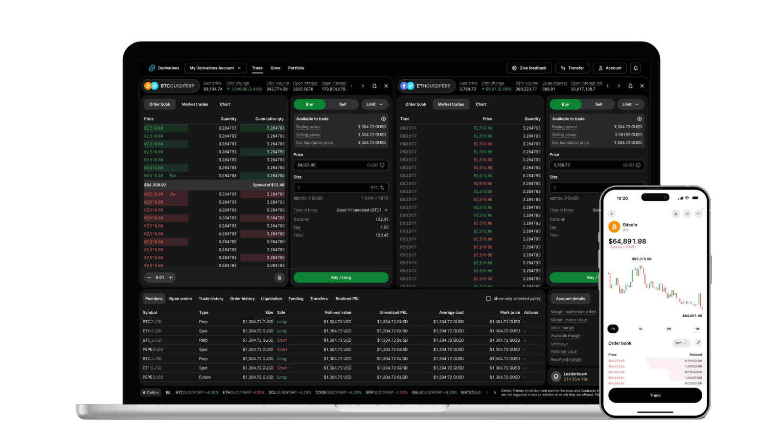This screenshot has width=783, height=421.
Task: Click the Transfer button
Action: coord(572,68)
